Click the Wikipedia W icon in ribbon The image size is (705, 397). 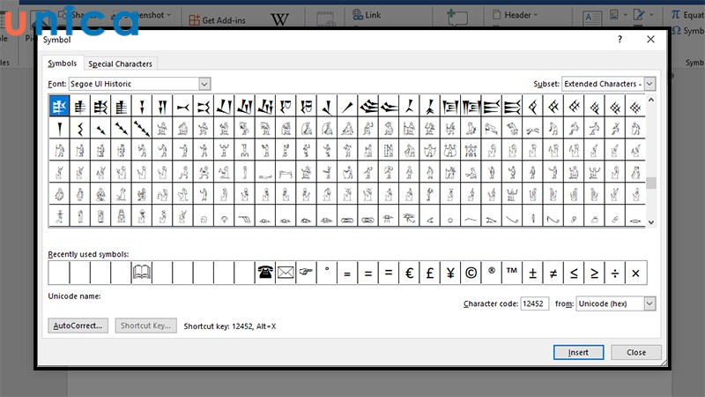point(279,19)
